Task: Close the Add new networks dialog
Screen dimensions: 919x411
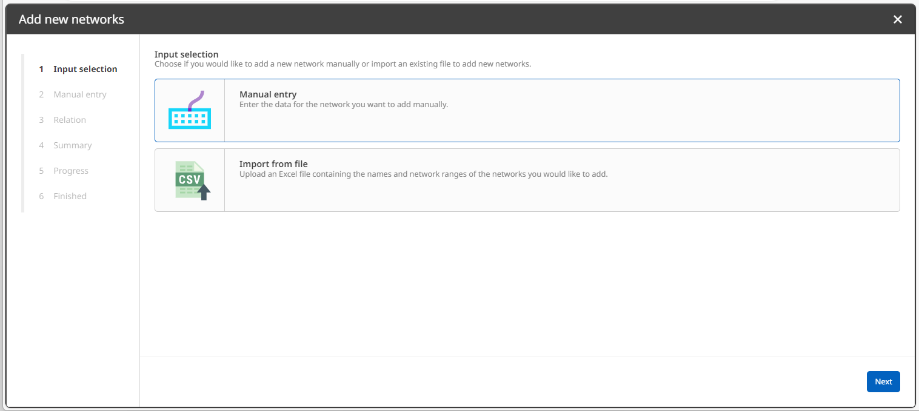Action: [x=897, y=19]
